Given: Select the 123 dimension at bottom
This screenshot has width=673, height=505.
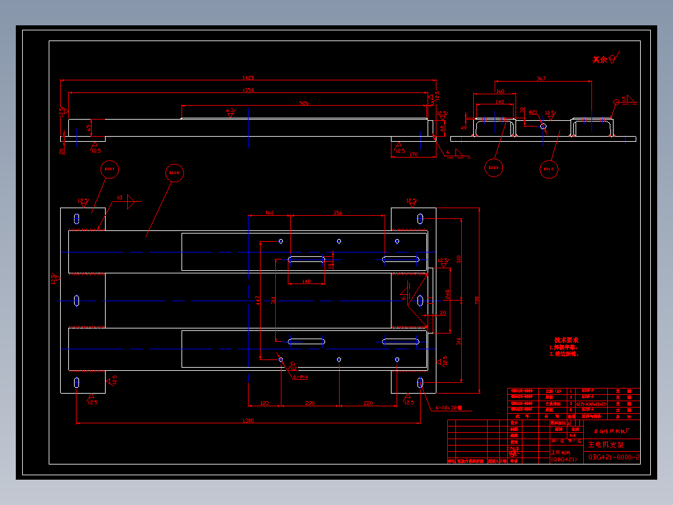Looking at the screenshot, I should [x=265, y=402].
